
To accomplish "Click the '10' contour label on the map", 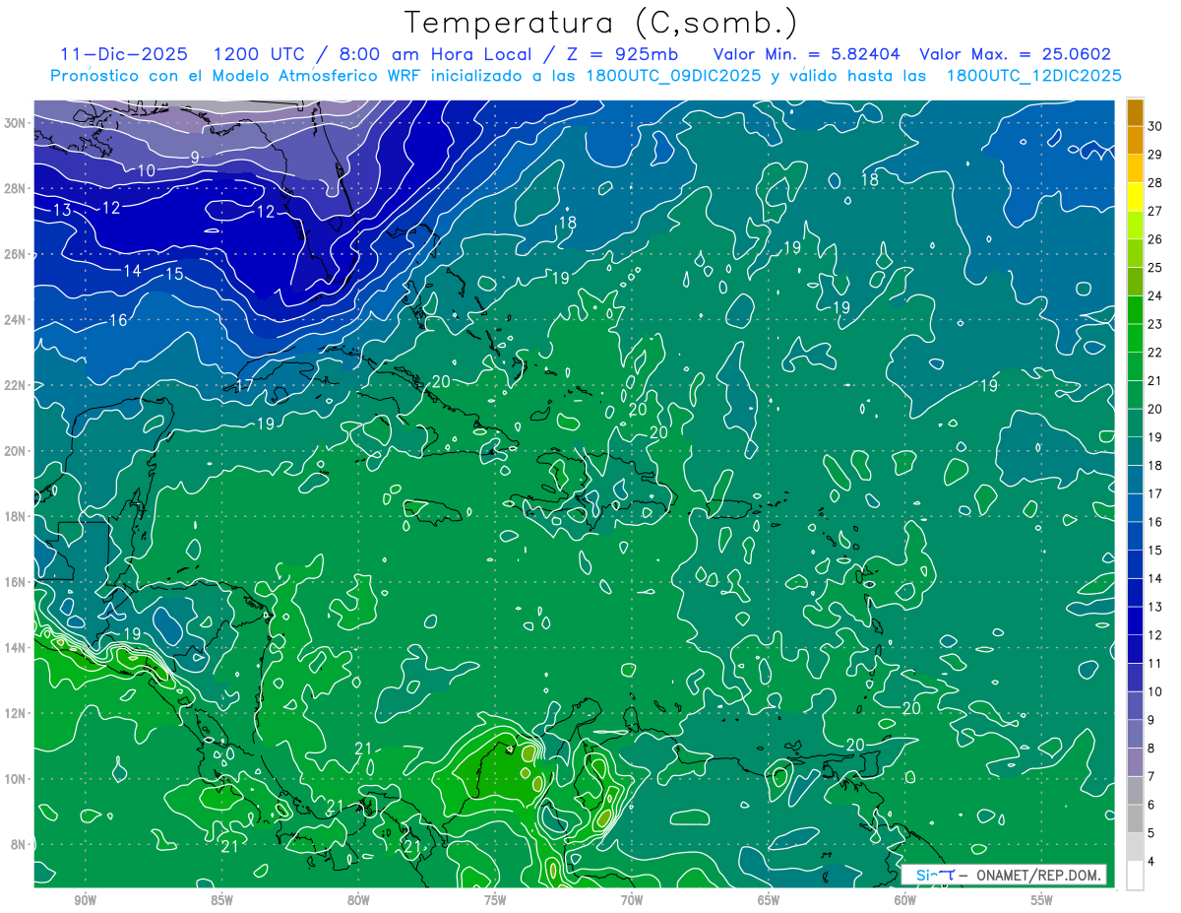I will pos(146,170).
